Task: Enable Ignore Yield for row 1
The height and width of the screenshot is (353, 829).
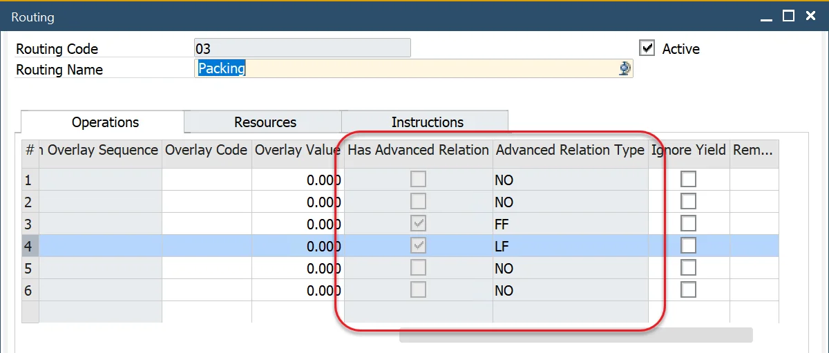Action: point(688,180)
